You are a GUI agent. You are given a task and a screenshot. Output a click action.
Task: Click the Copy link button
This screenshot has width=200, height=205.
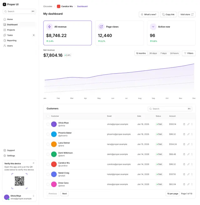[x=168, y=14]
